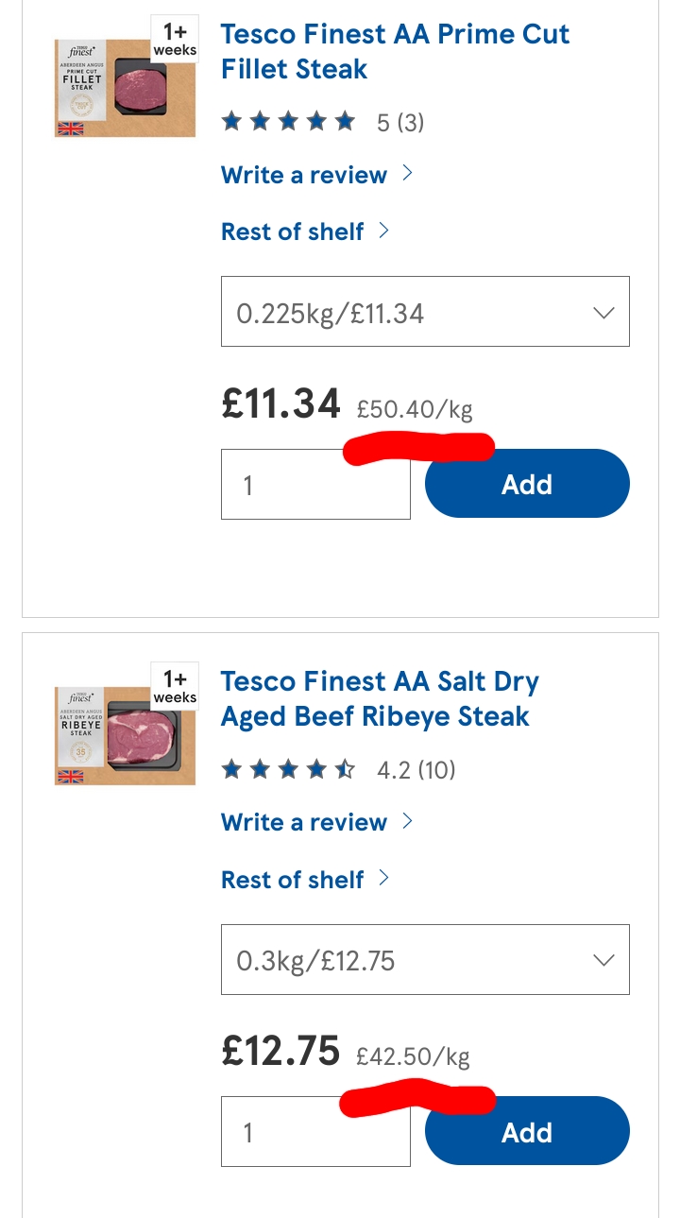Viewport: 680px width, 1218px height.
Task: Add the Ribeye Steak to basket
Action: 527,1131
